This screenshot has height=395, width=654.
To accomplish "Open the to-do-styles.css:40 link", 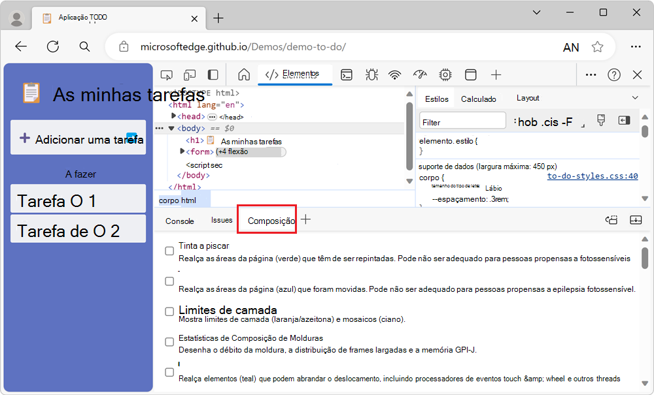I will [592, 176].
